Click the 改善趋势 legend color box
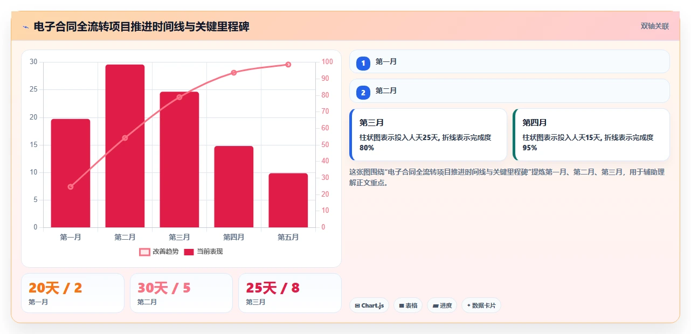691x334 pixels. (144, 252)
